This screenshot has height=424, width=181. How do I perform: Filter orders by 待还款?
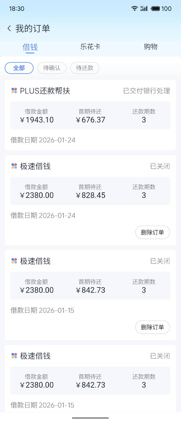coord(85,68)
